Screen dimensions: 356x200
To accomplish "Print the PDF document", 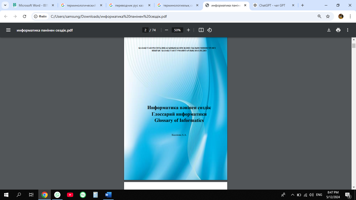I will [338, 30].
